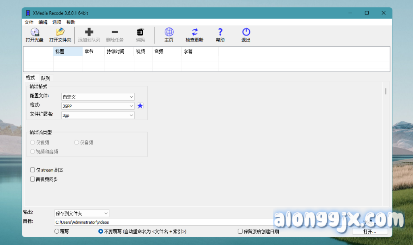Toggle the 音视频同步 checkbox
This screenshot has height=245, width=413.
[x=33, y=179]
